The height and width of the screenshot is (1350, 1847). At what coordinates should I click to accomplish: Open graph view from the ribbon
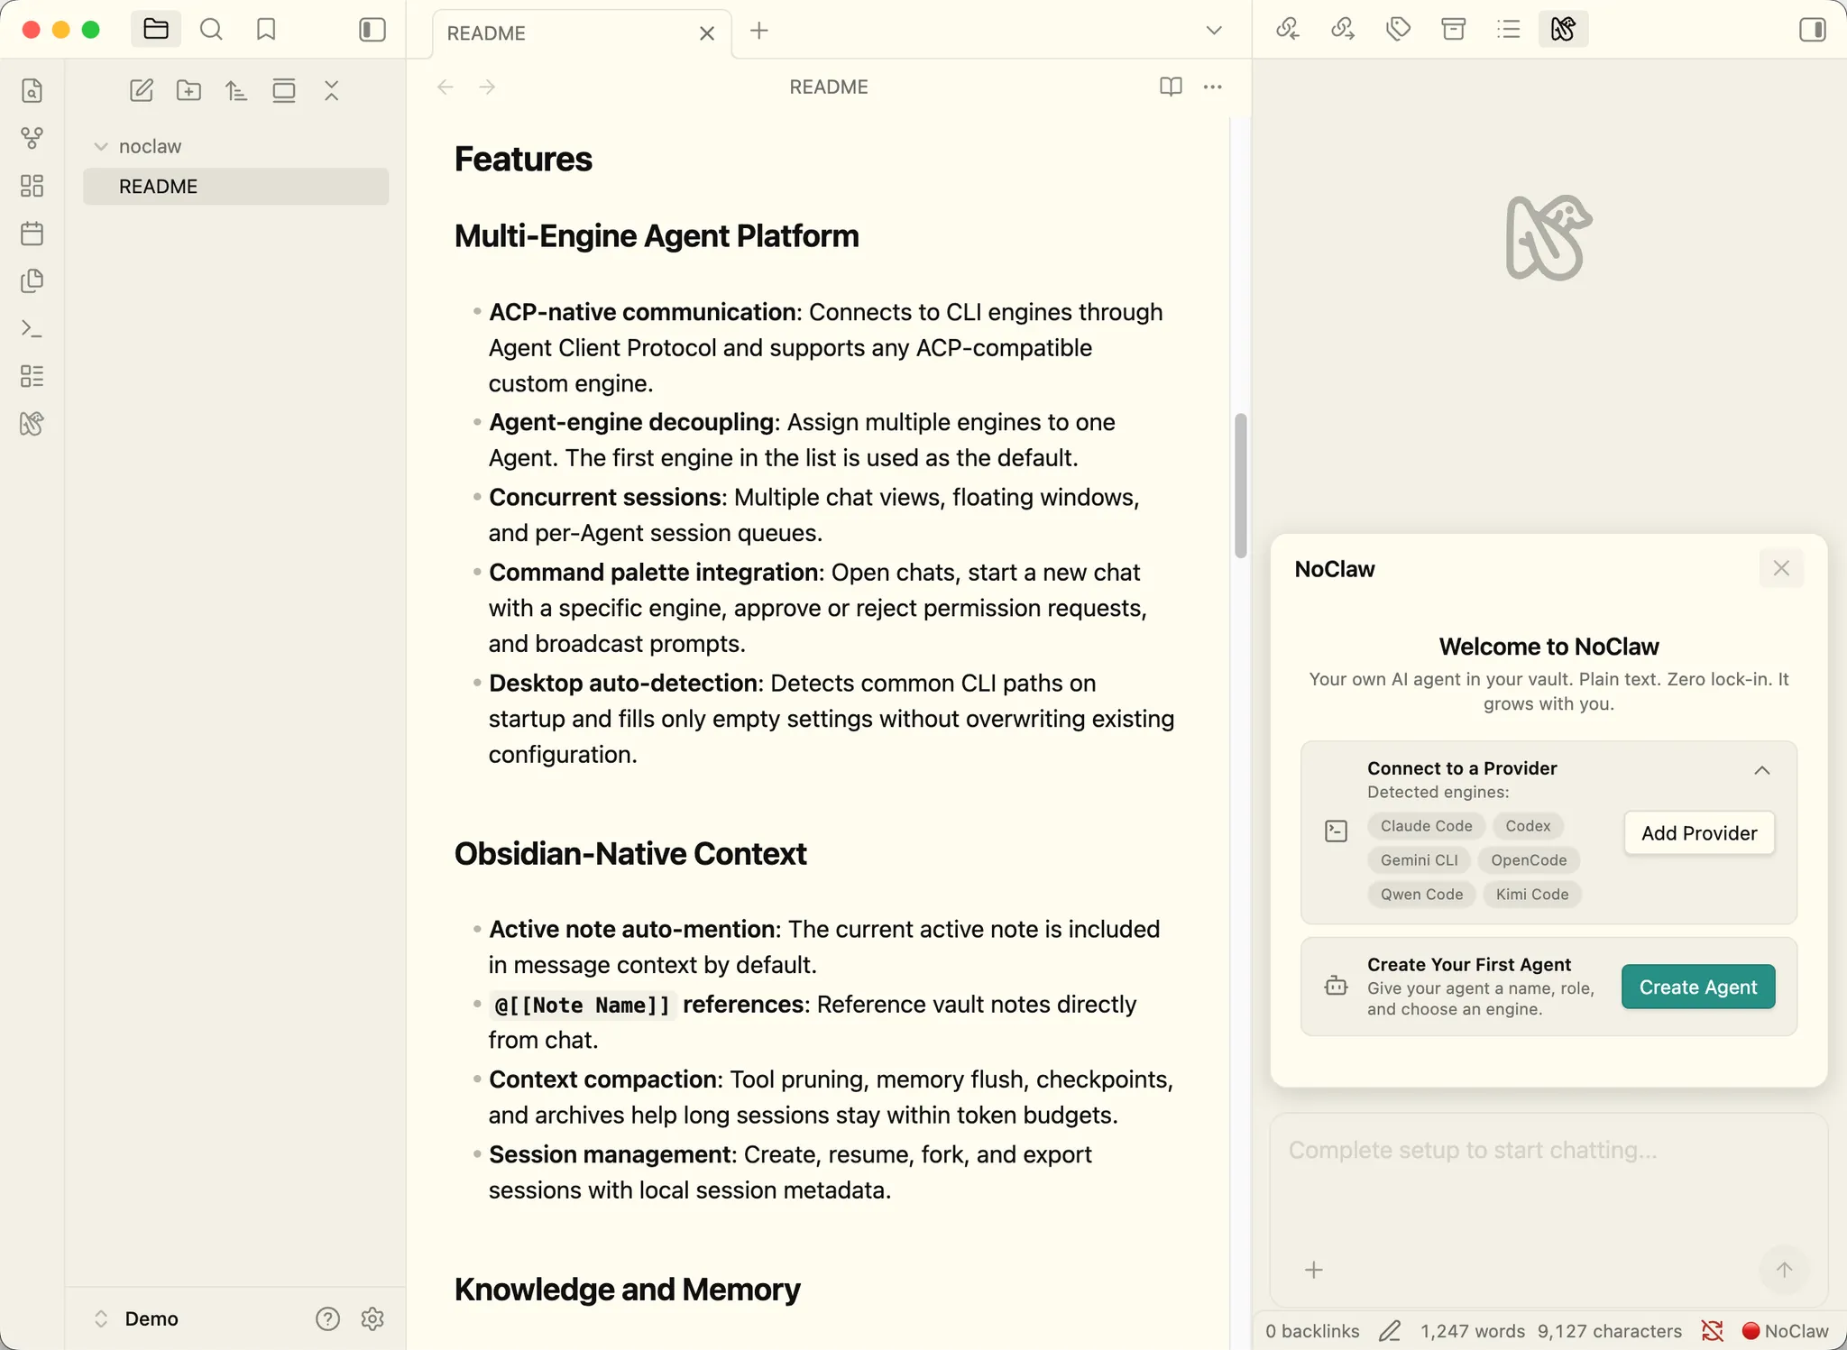tap(32, 138)
